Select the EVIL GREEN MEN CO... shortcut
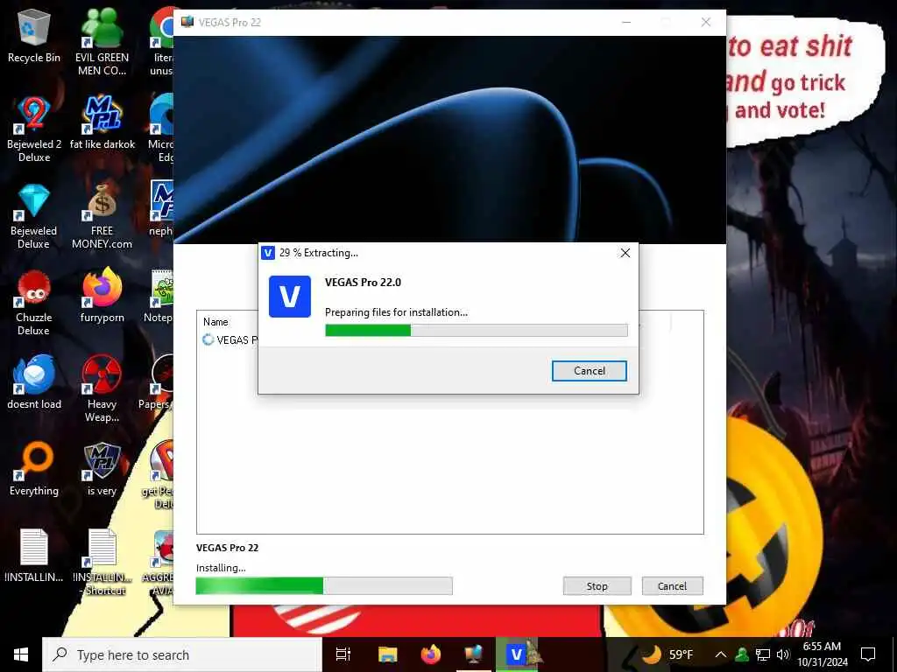897x672 pixels. (x=102, y=43)
